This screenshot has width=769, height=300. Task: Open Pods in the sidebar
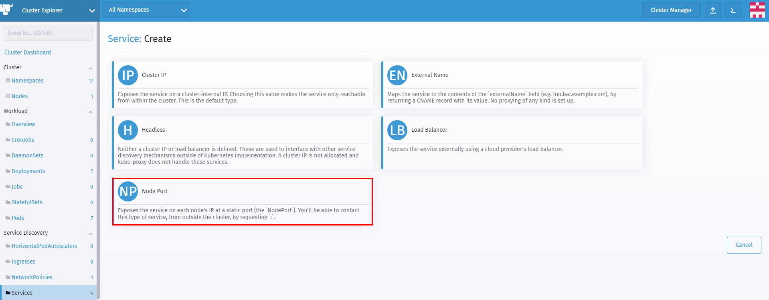[18, 218]
